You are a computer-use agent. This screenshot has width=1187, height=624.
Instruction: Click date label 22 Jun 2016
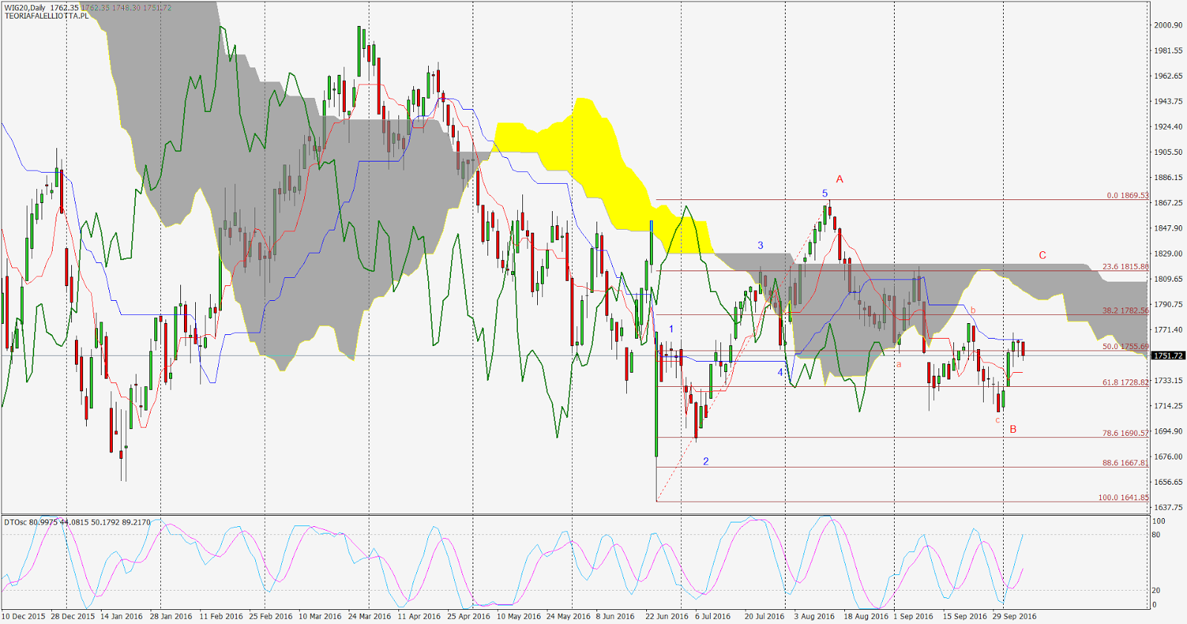[667, 616]
